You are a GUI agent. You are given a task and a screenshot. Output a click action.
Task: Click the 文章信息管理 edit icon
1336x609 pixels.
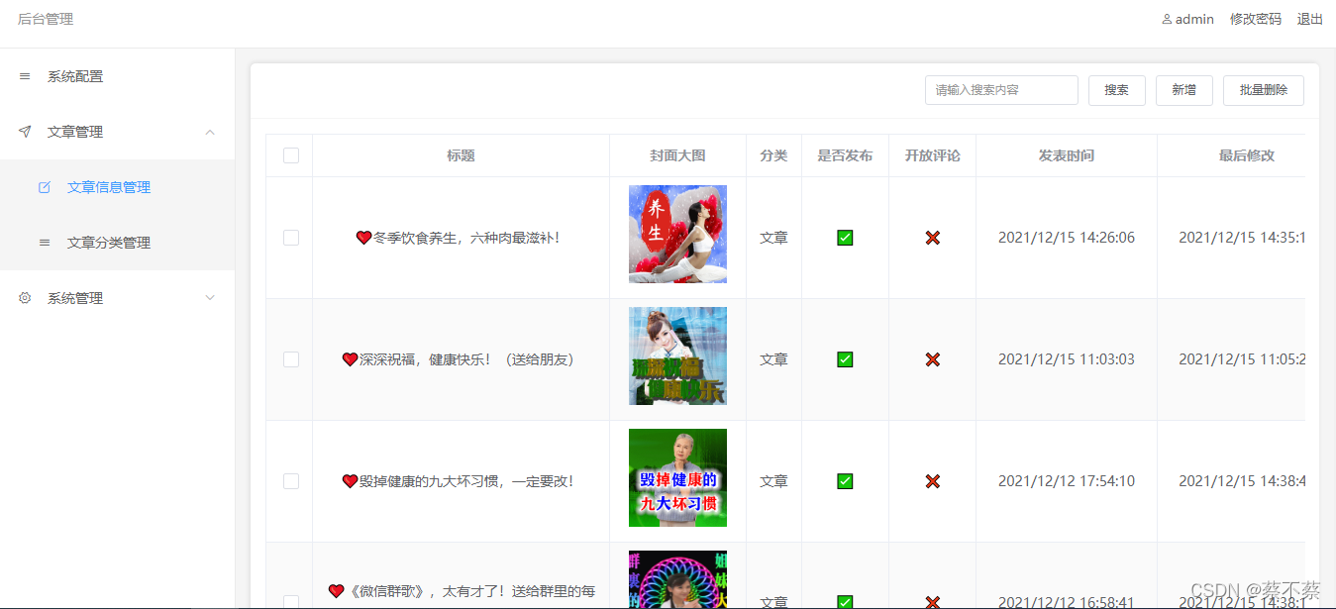[44, 187]
